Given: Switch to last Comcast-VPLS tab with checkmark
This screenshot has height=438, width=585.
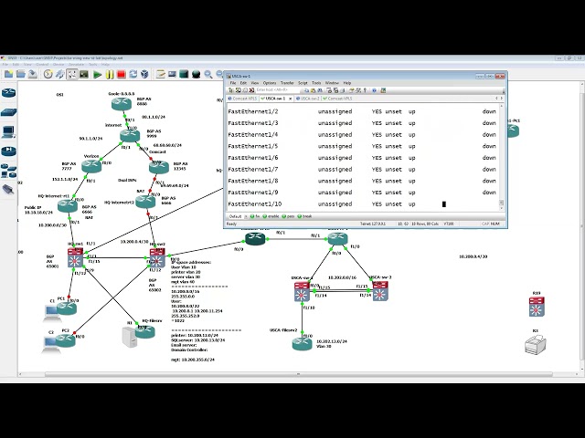Looking at the screenshot, I should [337, 99].
